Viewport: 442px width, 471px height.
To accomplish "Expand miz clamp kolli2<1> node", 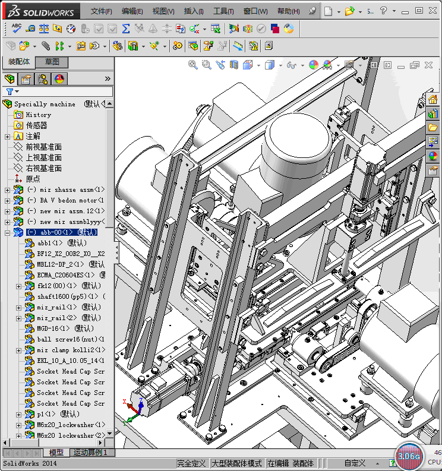I will 18,350.
